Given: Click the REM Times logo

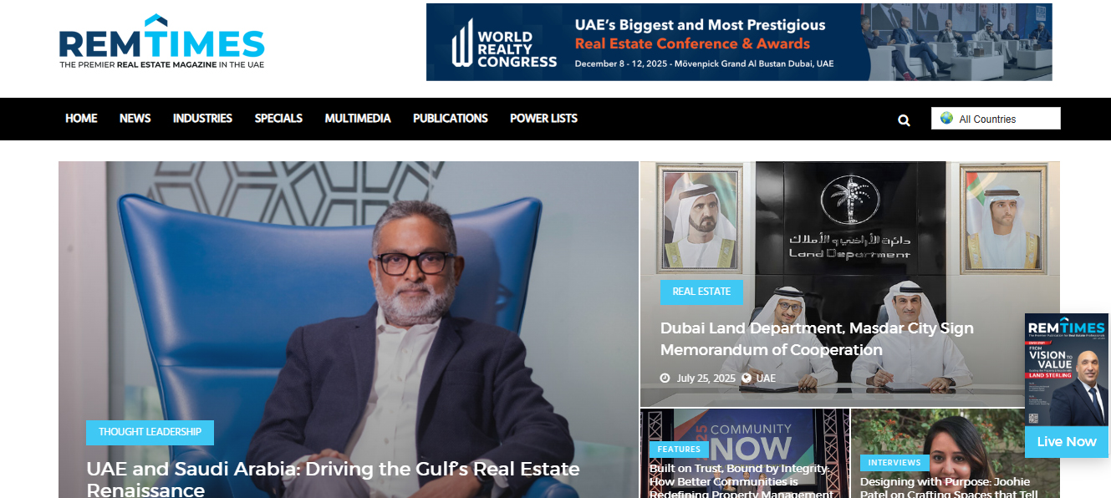Looking at the screenshot, I should [x=161, y=41].
